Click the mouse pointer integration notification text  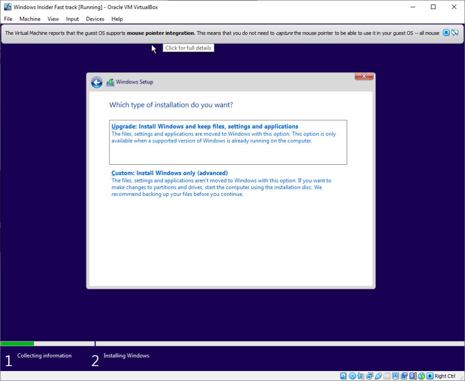tap(222, 33)
